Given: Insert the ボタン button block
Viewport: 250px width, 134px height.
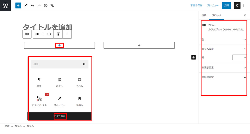Looking at the screenshot, I should pyautogui.click(x=59, y=82).
